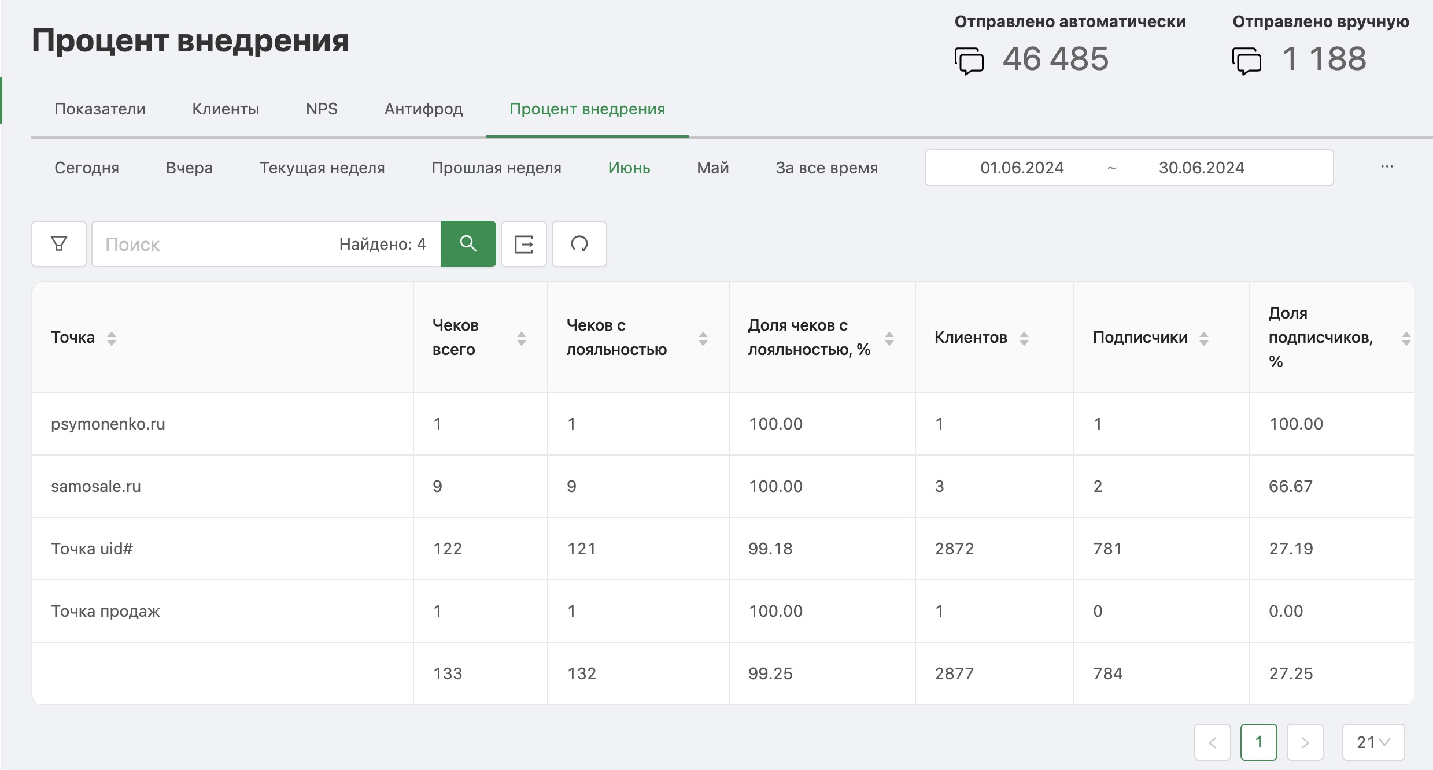1433x770 pixels.
Task: Switch to the Антифрод tab
Action: pyautogui.click(x=424, y=109)
